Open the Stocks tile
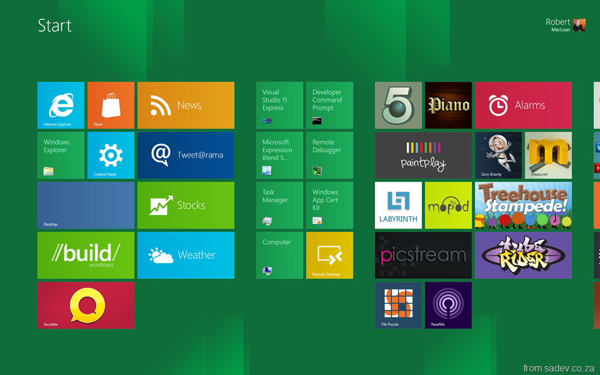Screen dimensions: 600x375 point(186,206)
